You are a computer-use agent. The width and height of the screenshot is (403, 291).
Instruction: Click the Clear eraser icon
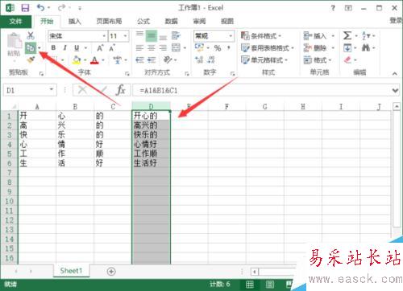pyautogui.click(x=347, y=59)
